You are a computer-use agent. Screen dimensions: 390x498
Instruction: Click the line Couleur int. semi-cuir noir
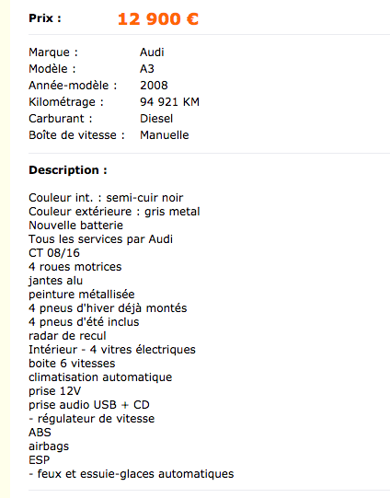(x=106, y=198)
